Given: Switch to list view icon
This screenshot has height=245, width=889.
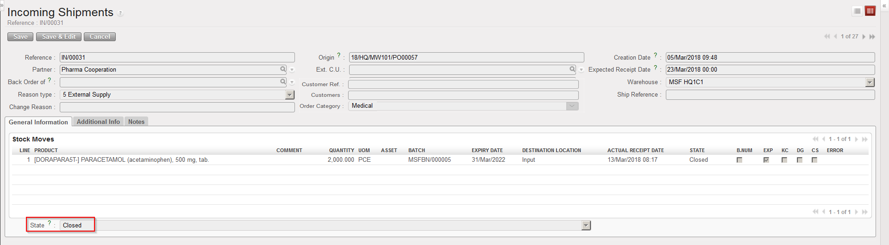Looking at the screenshot, I should 857,11.
